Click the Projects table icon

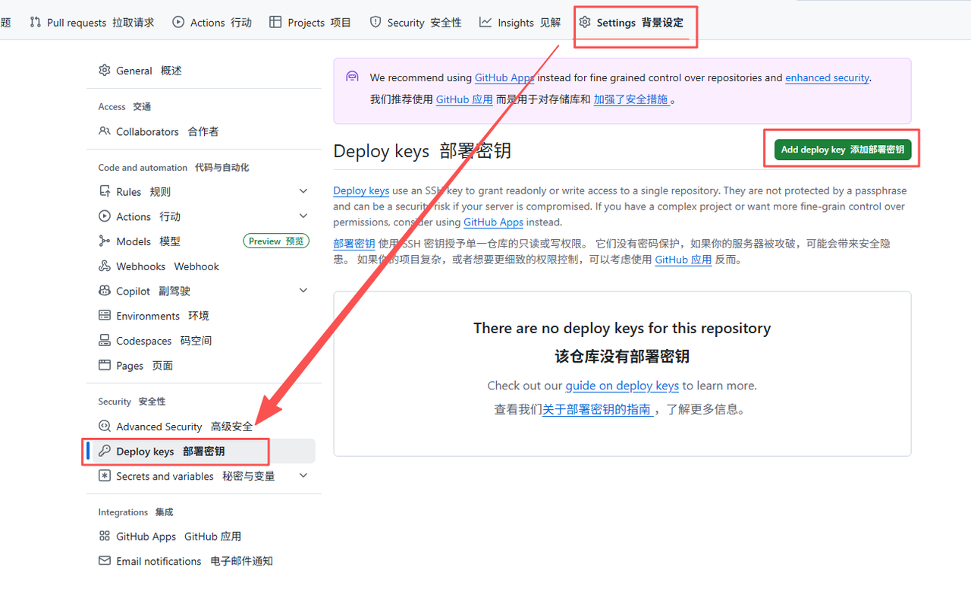[275, 22]
